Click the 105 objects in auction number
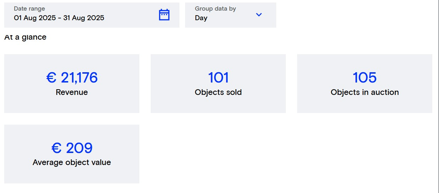The image size is (439, 193). (x=365, y=78)
